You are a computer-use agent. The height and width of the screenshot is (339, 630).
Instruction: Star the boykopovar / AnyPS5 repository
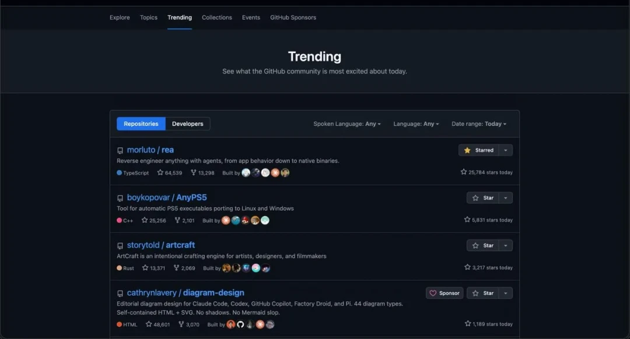pyautogui.click(x=482, y=198)
